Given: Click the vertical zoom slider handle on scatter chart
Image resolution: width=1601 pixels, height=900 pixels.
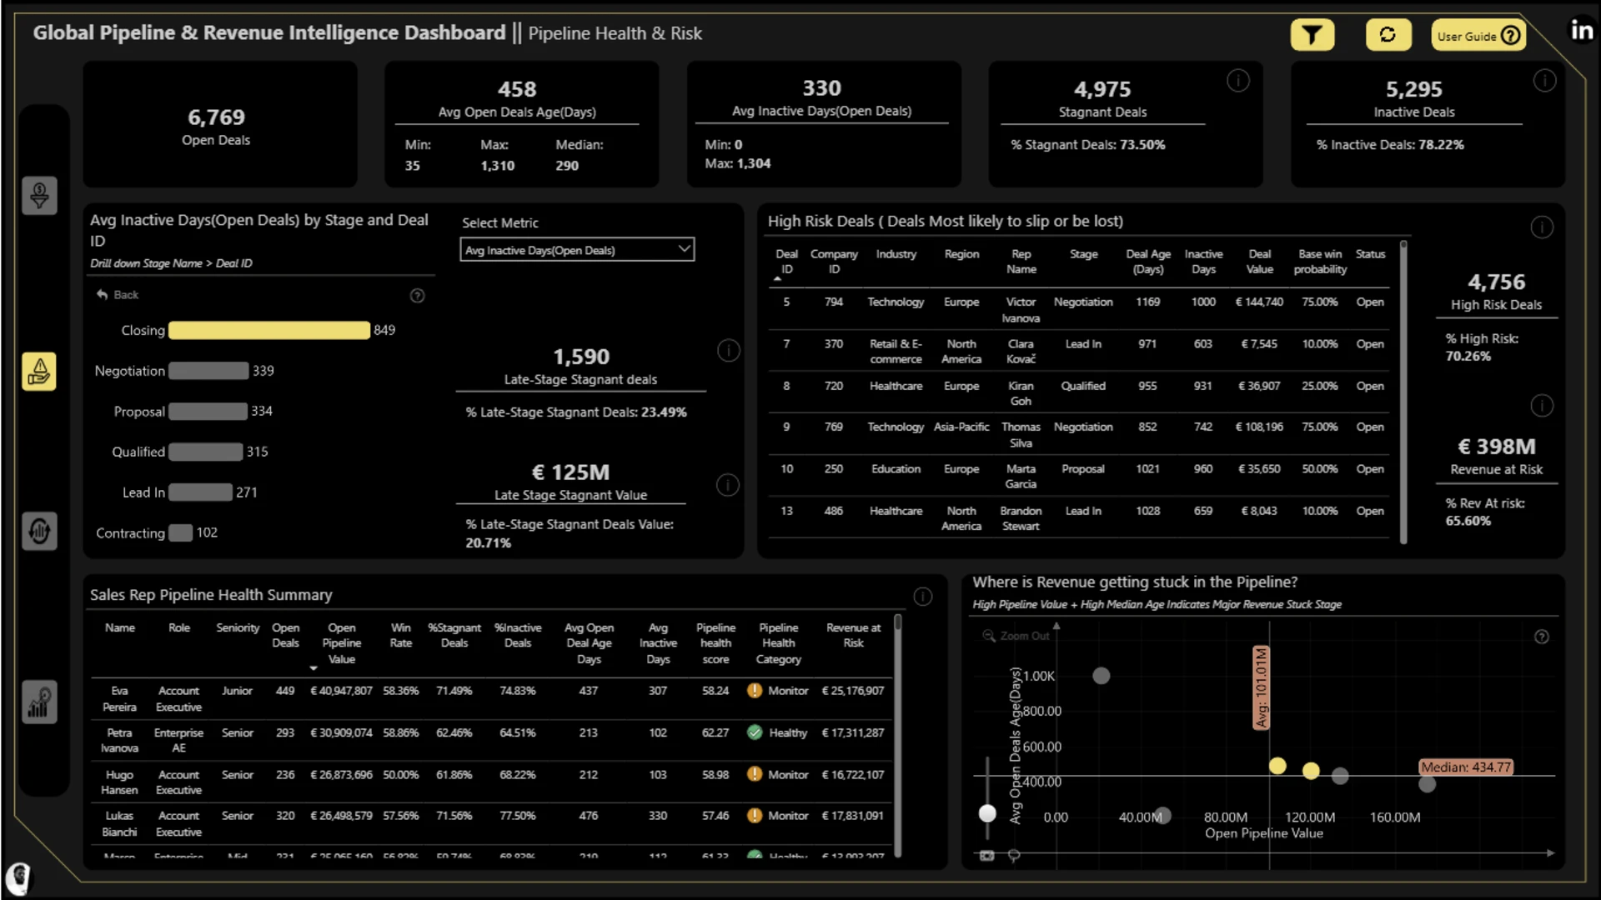Looking at the screenshot, I should coord(987,813).
